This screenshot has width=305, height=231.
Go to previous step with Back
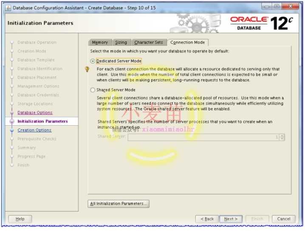point(207,219)
